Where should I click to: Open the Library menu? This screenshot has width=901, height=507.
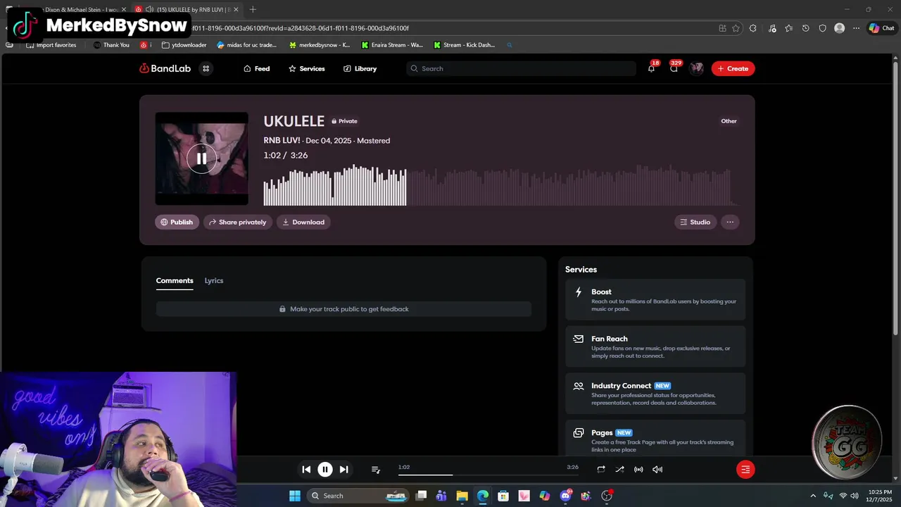360,68
